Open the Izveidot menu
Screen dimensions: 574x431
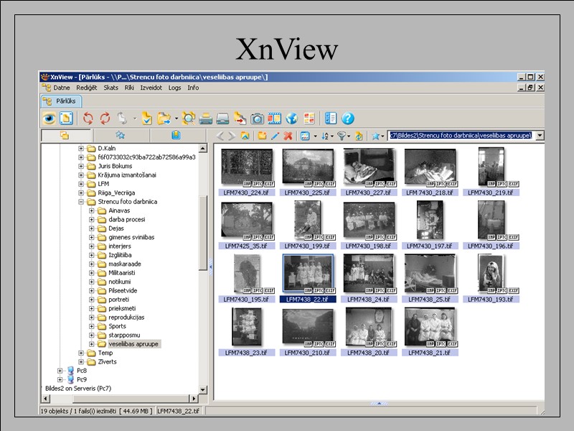click(151, 88)
